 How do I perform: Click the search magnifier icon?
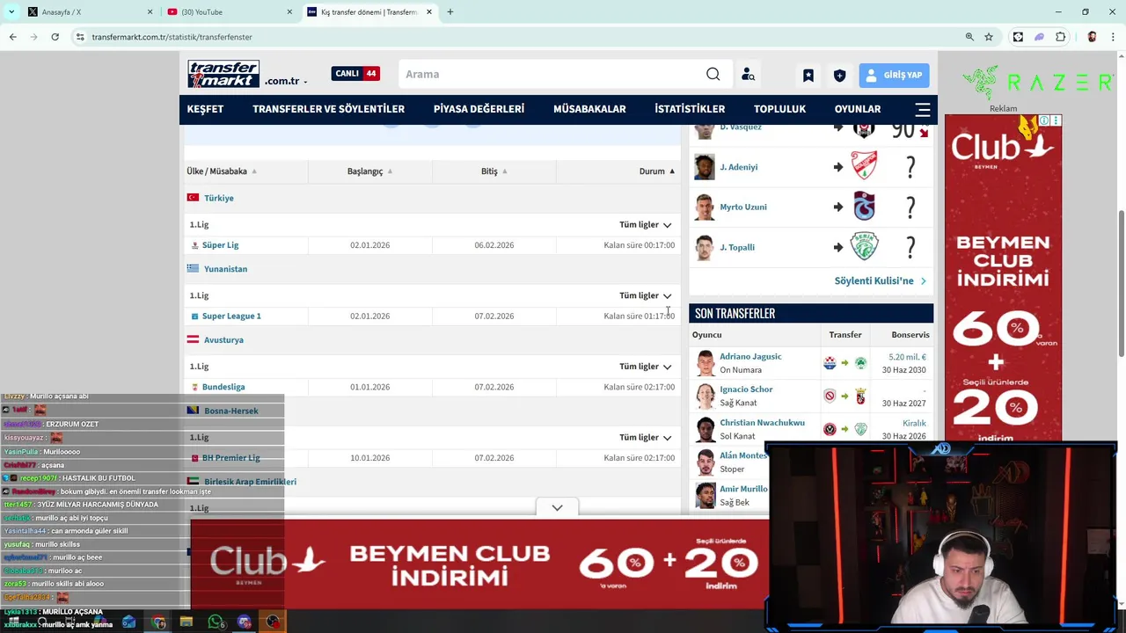713,74
